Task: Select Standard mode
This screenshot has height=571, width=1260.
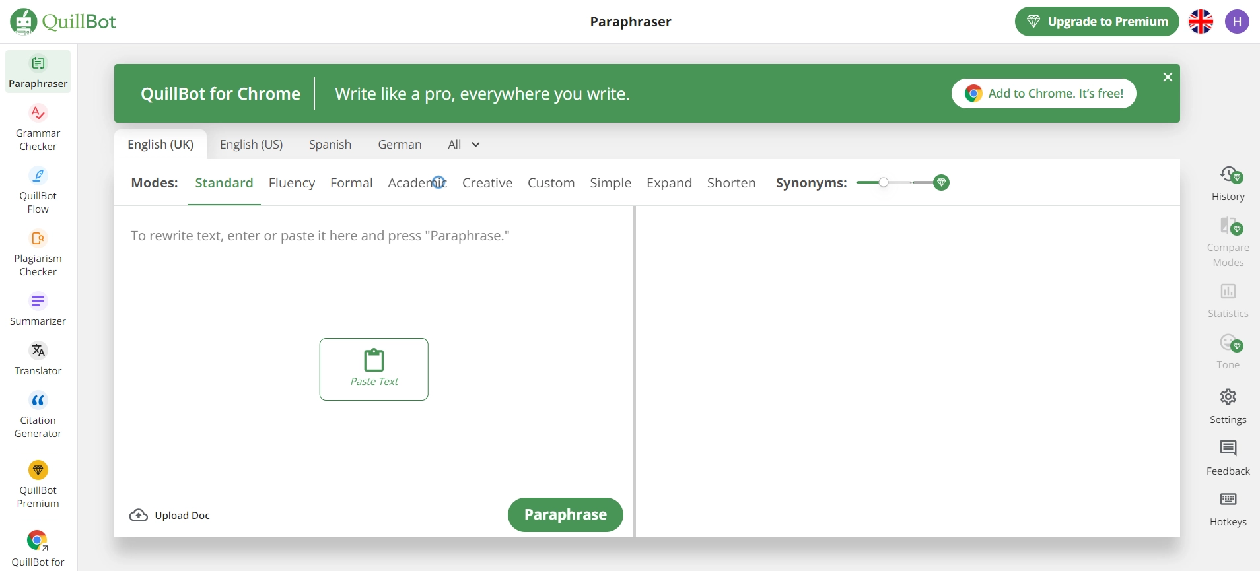Action: 224,183
